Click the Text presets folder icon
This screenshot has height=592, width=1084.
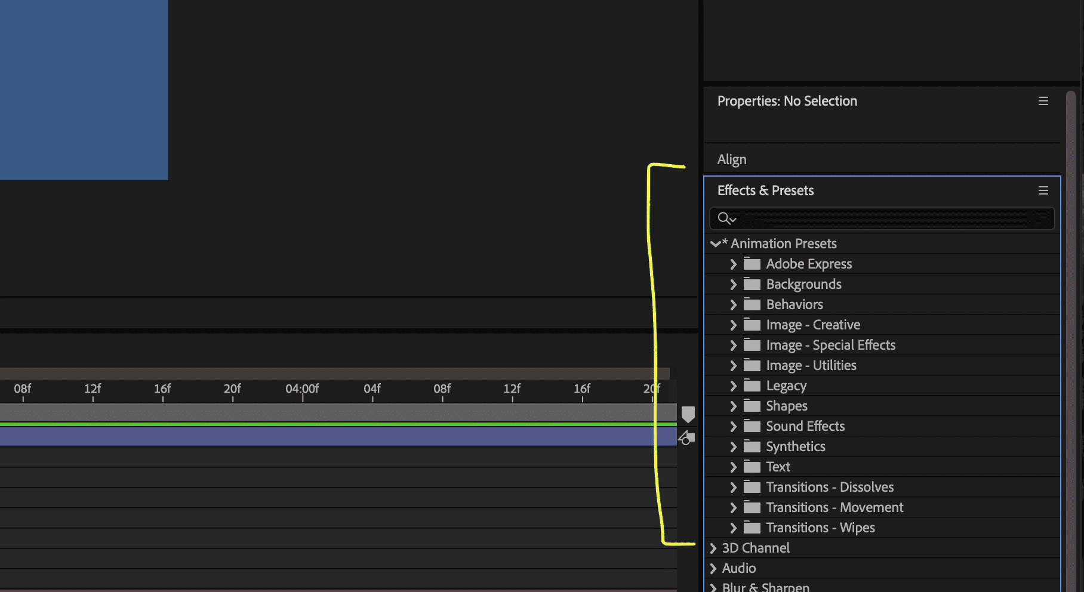(752, 467)
